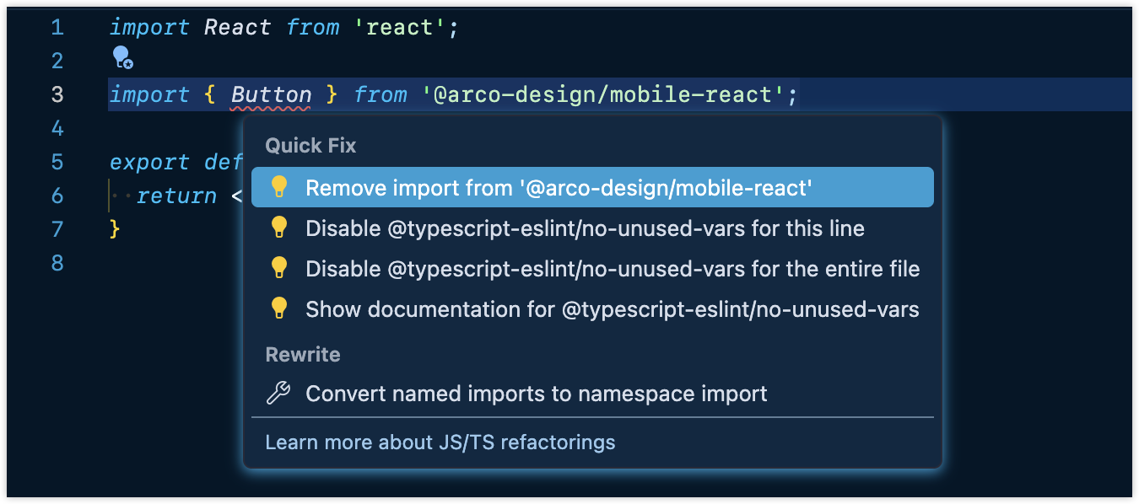Click lightbulb icon beside Remove import fix
Image resolution: width=1139 pixels, height=504 pixels.
(x=279, y=187)
